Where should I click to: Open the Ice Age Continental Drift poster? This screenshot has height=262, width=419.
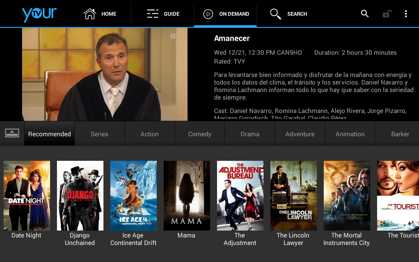click(134, 196)
